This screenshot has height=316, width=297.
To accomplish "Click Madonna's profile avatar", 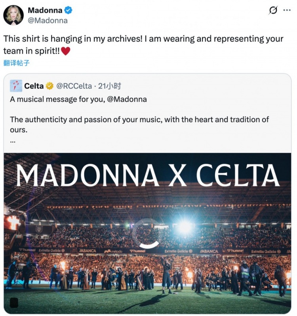I will pyautogui.click(x=13, y=15).
